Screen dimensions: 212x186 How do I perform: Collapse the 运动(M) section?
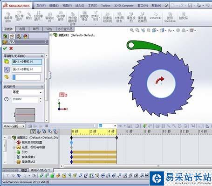(42, 86)
